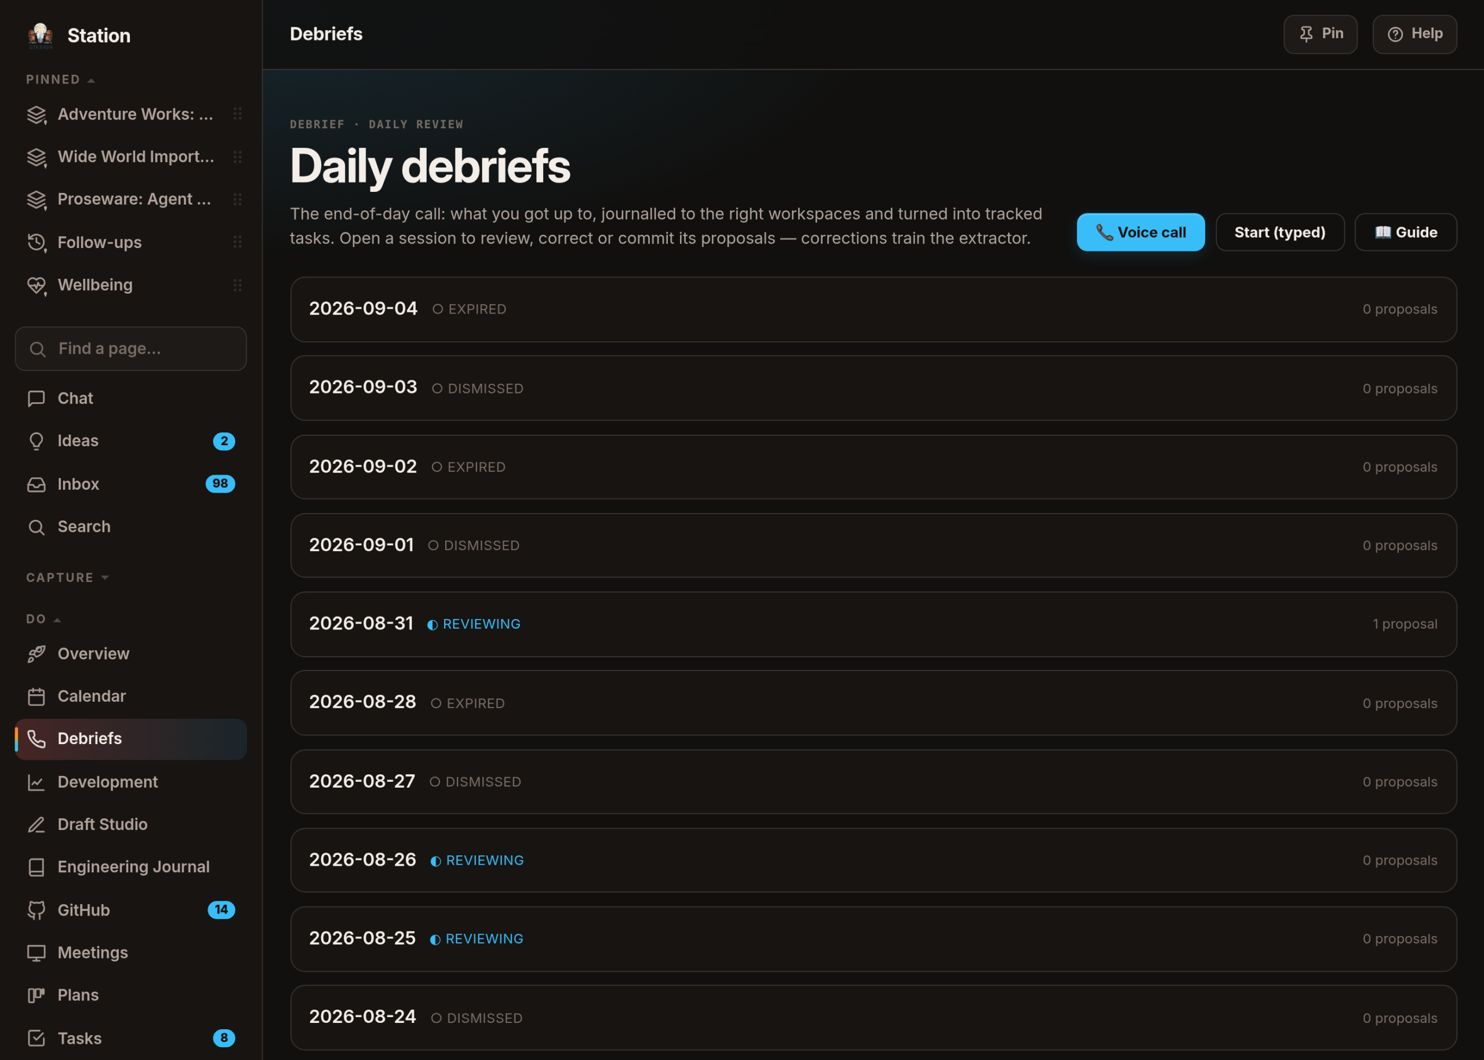Select Debriefs in the sidebar

click(130, 739)
